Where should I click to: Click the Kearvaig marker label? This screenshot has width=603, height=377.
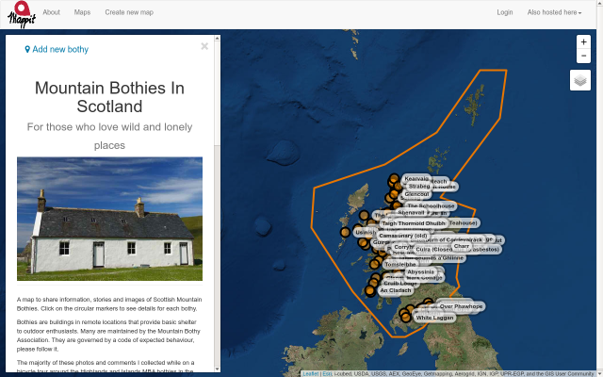[416, 179]
